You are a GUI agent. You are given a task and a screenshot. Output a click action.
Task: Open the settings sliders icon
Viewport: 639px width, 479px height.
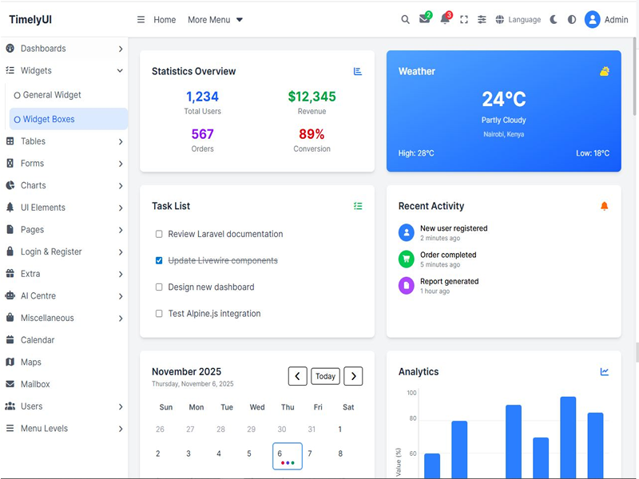[x=482, y=20]
